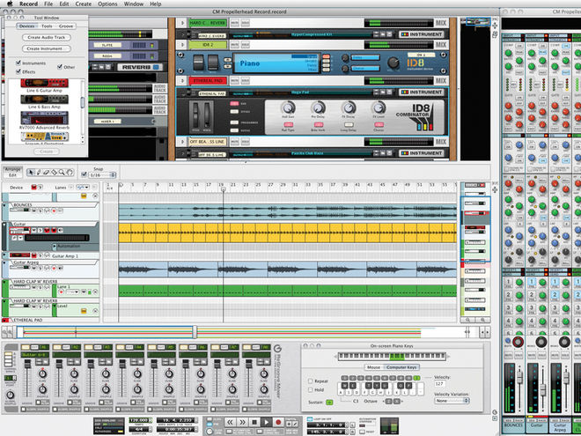Viewport: 581px width, 436px height.
Task: Select the razor tool
Action: 54,172
